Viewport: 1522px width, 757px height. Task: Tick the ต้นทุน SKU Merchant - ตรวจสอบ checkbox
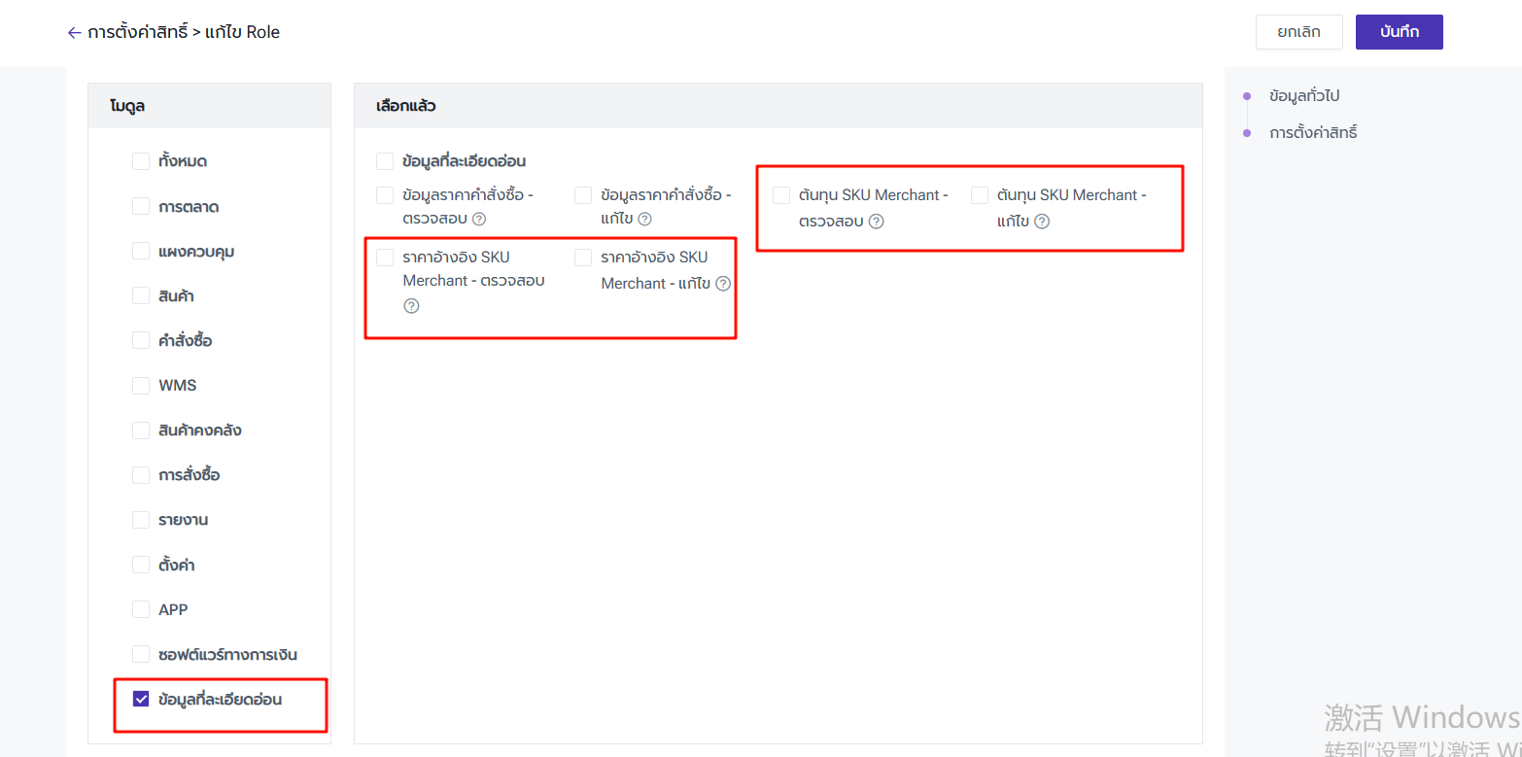pyautogui.click(x=781, y=195)
